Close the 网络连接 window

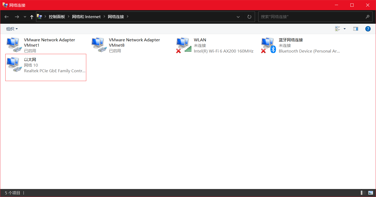[x=368, y=5]
